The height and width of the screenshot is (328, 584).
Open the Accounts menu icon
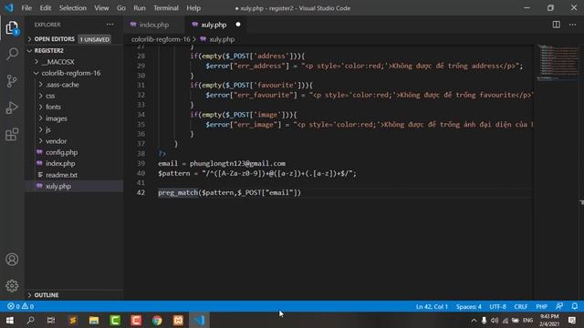click(x=12, y=259)
